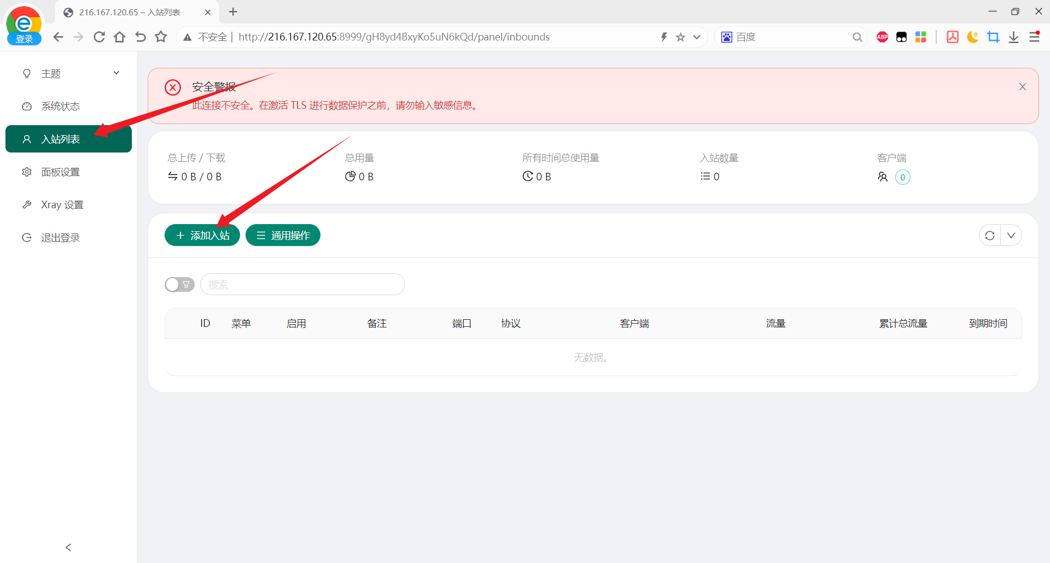This screenshot has height=563, width=1050.
Task: Click the Baidu search magnifier icon
Action: pos(857,37)
